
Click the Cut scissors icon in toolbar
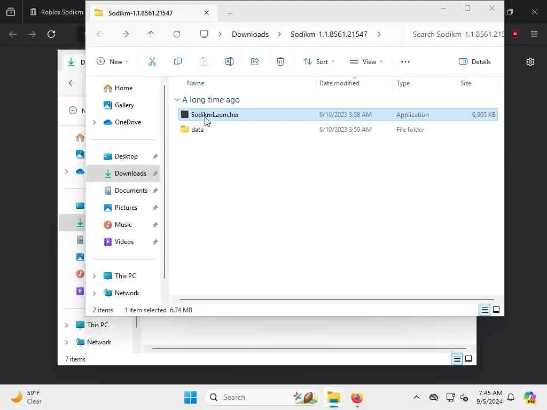[152, 62]
